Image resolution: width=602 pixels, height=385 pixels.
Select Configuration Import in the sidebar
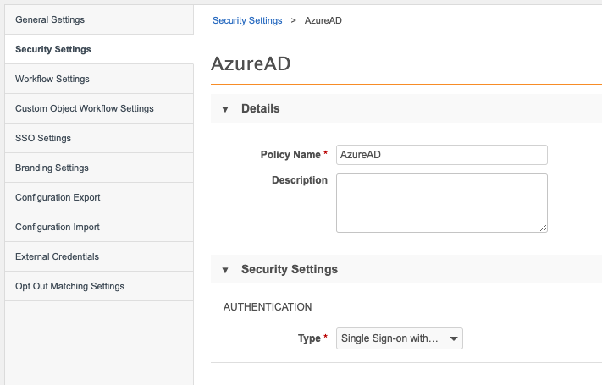click(58, 227)
